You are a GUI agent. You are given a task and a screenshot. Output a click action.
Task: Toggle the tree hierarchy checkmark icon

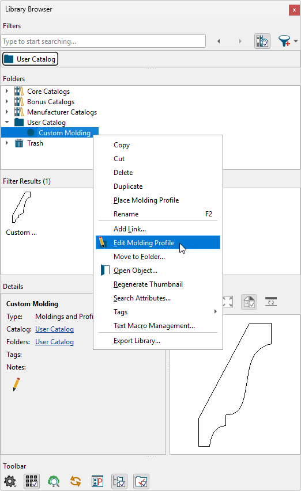click(119, 481)
